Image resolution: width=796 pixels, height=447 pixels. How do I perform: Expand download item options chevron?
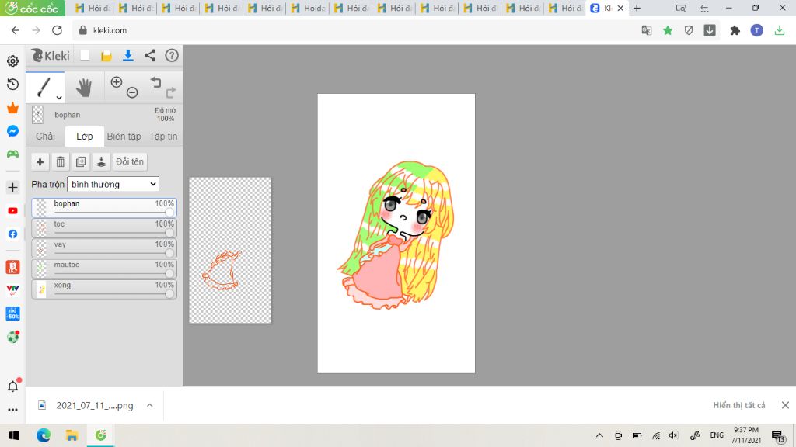click(x=150, y=405)
